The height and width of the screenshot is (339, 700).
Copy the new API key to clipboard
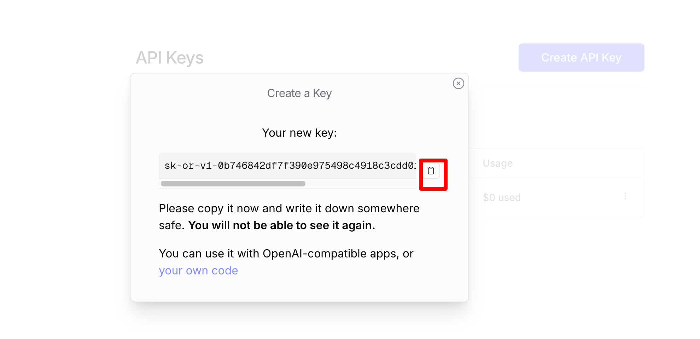coord(431,171)
